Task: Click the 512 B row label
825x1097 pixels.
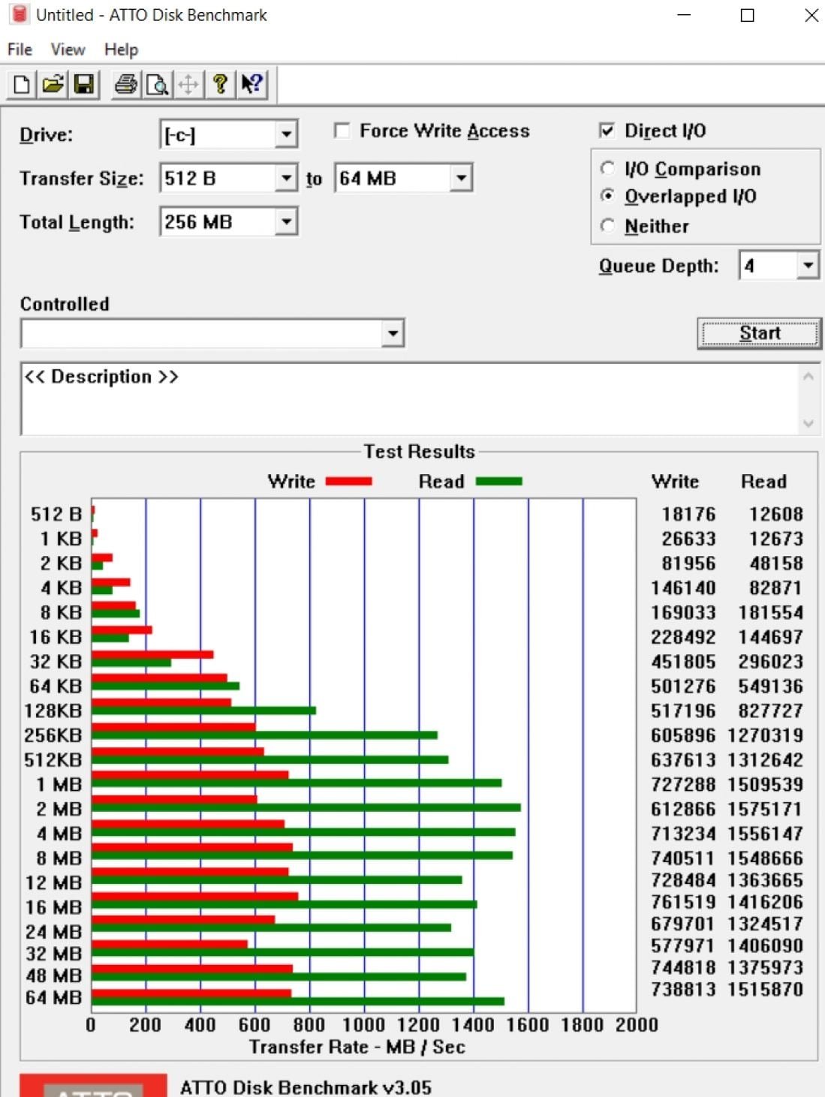Action: click(x=56, y=514)
